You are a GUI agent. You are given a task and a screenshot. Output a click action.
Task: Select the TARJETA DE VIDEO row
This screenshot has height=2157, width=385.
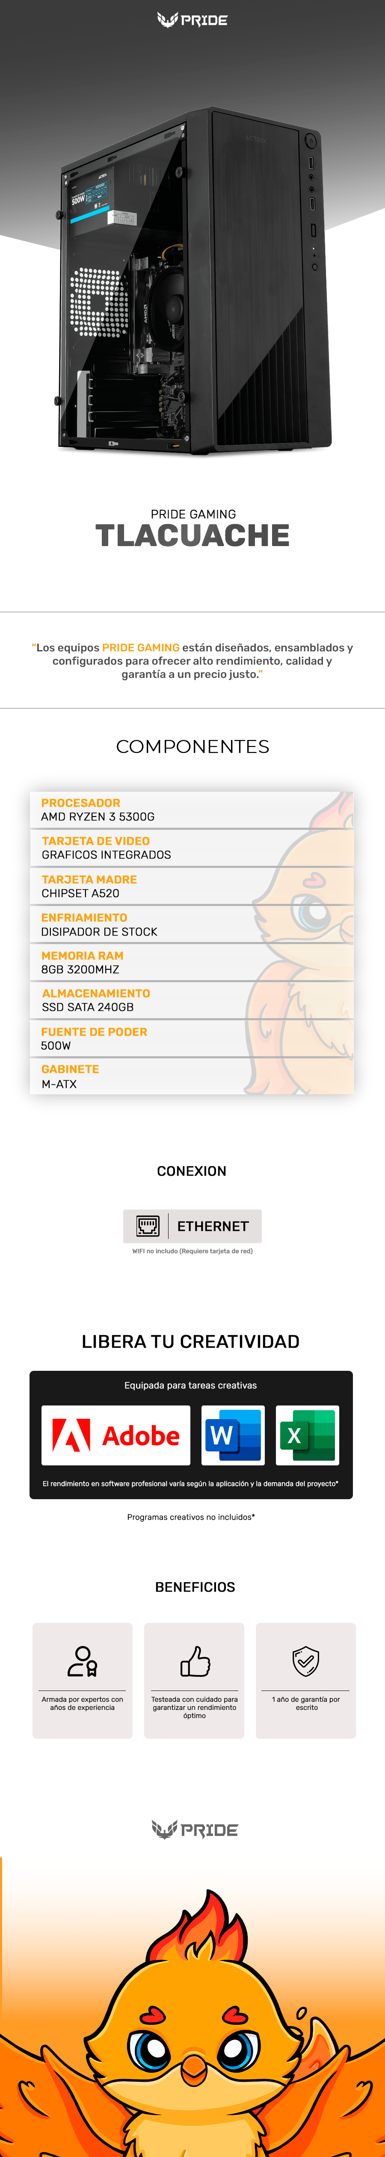(x=192, y=847)
